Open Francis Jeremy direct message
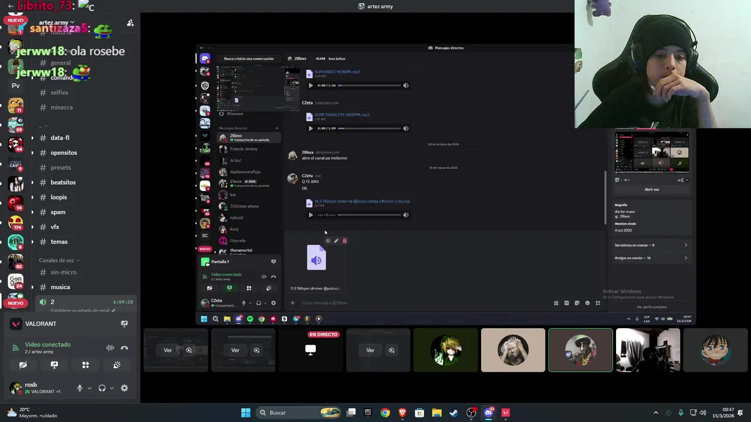The width and height of the screenshot is (751, 422). click(248, 149)
